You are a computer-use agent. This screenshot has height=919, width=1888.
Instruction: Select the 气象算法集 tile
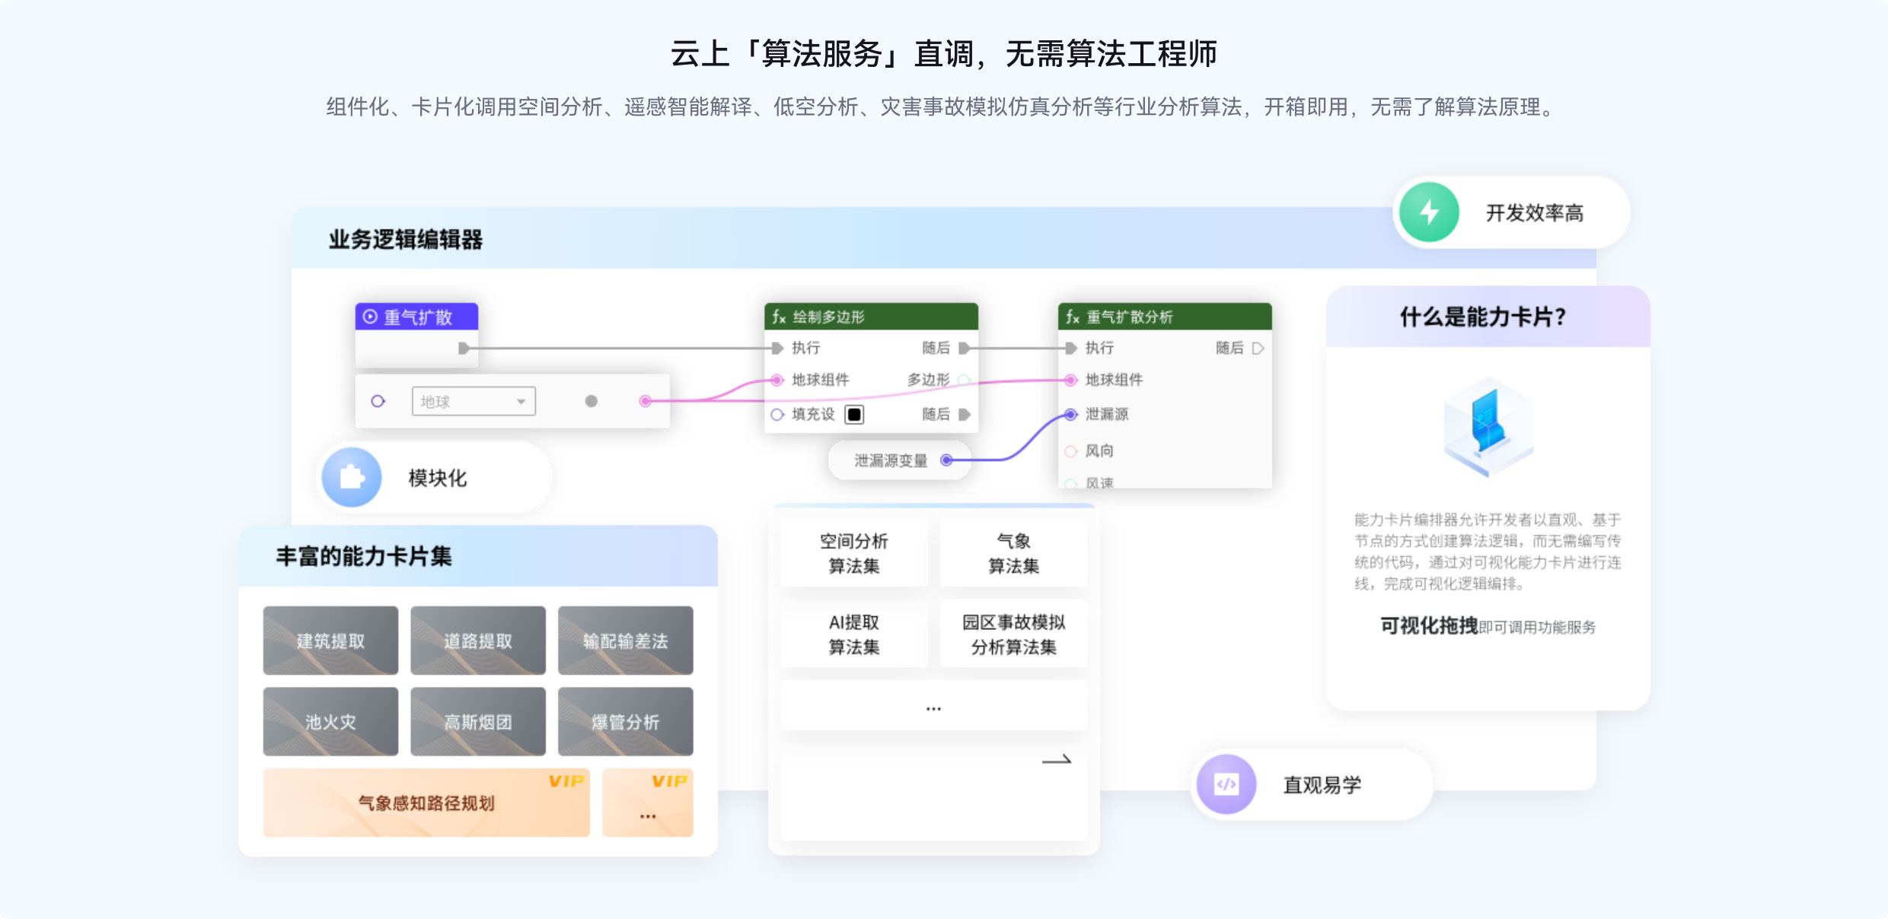pyautogui.click(x=1013, y=553)
